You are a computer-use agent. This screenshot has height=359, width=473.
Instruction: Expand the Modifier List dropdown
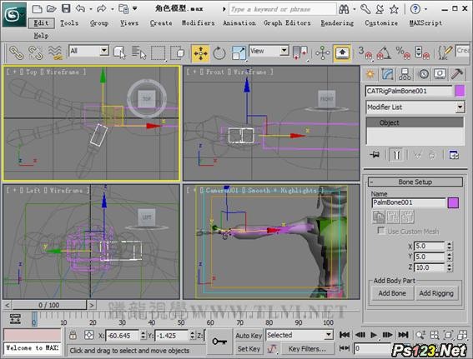click(415, 107)
